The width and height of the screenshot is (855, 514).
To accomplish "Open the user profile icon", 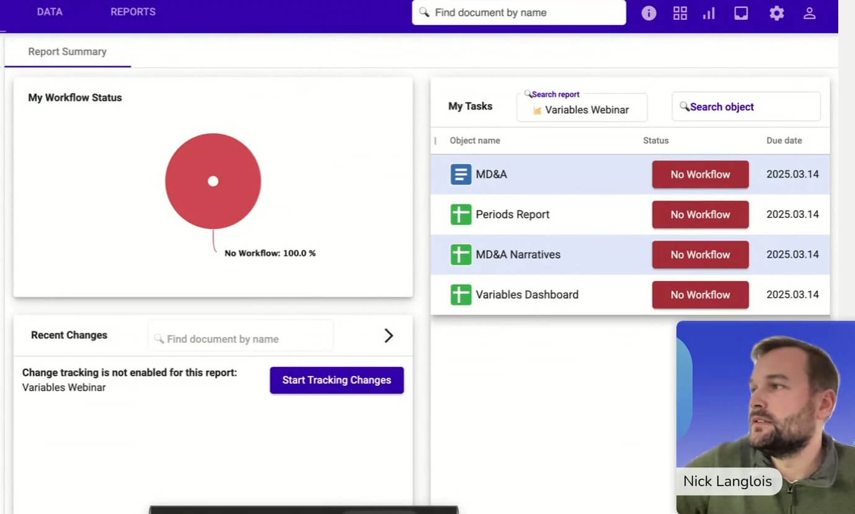I will [809, 13].
